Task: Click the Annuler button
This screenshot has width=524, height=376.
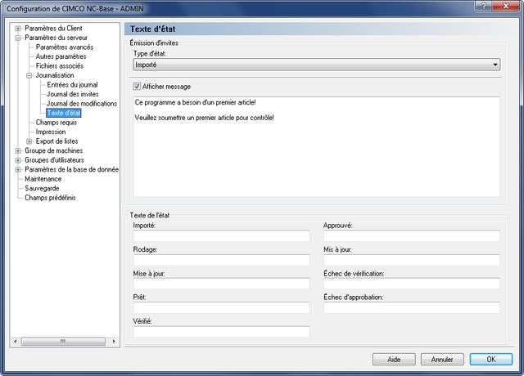Action: coord(442,360)
